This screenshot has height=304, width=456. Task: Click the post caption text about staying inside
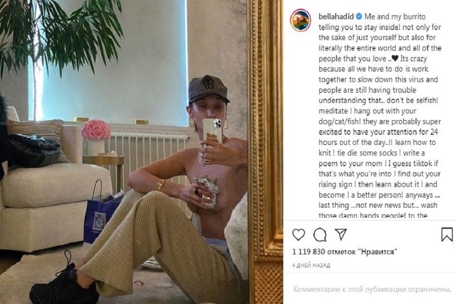point(380,116)
